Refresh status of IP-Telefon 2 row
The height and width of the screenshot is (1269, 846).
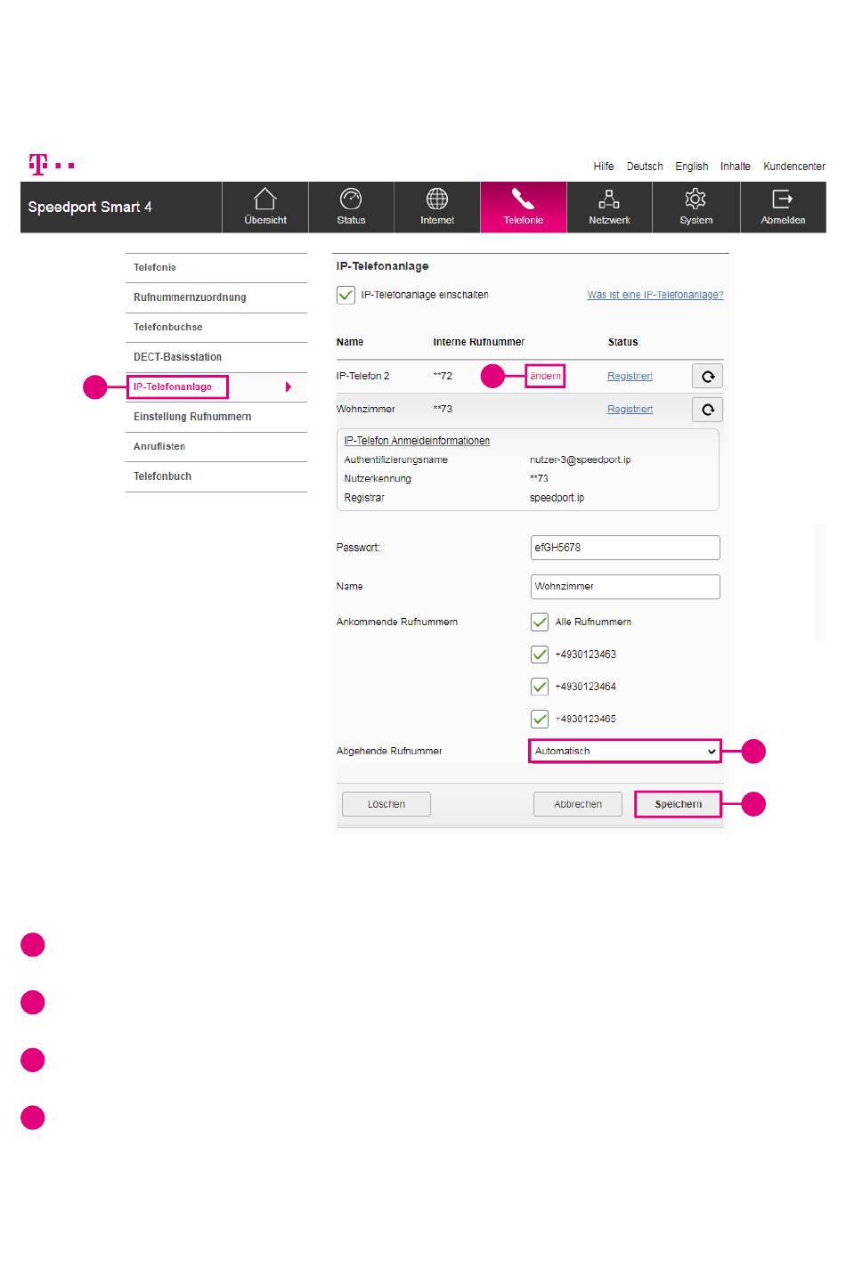pyautogui.click(x=707, y=376)
